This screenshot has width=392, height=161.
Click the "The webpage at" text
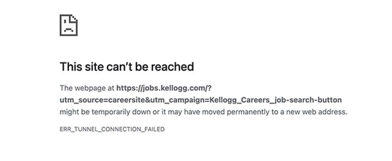point(87,88)
